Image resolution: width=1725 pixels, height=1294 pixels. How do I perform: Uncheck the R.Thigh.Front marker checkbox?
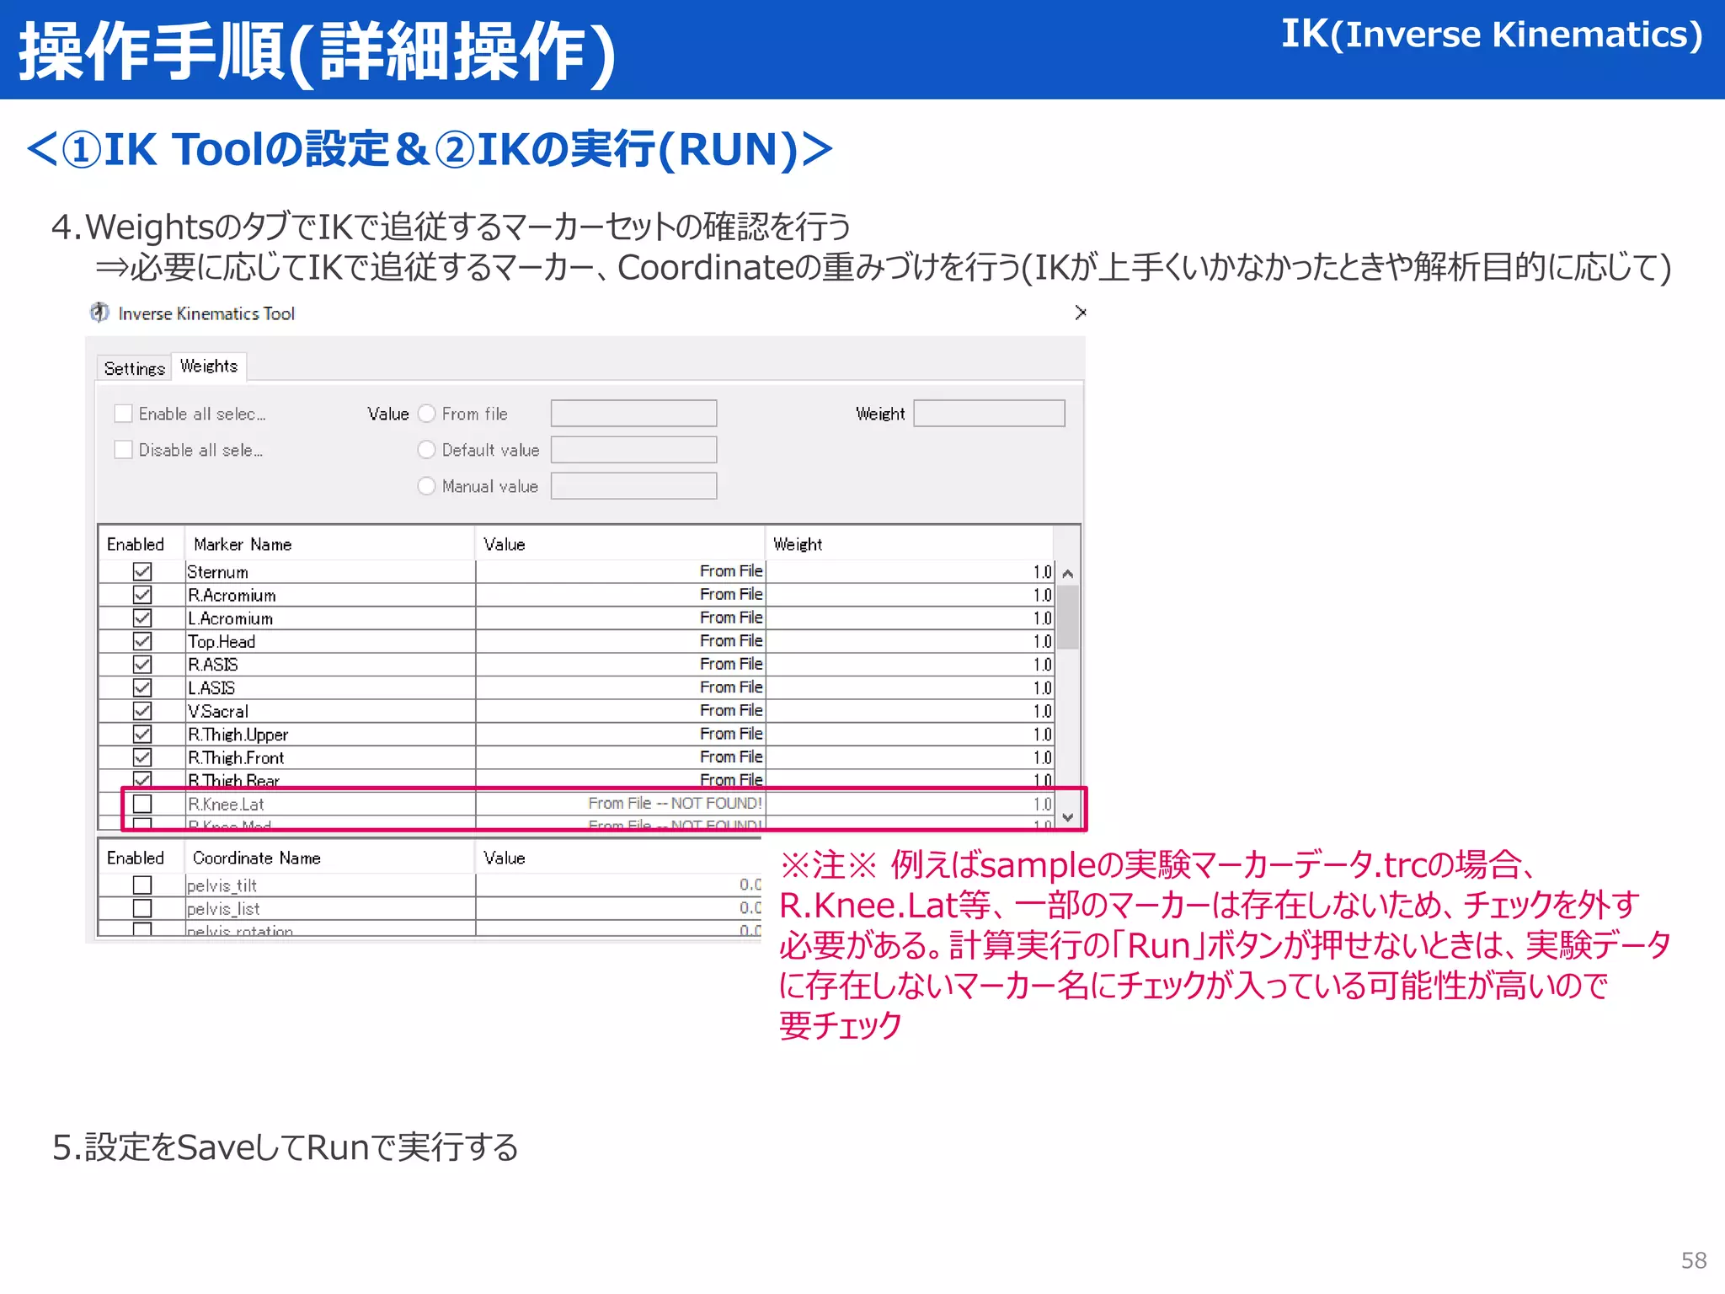point(142,757)
